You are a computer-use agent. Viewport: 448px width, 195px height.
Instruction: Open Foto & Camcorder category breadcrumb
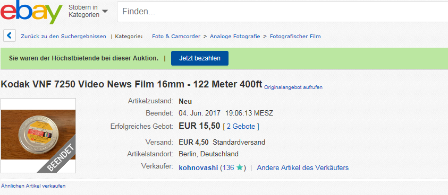point(176,37)
